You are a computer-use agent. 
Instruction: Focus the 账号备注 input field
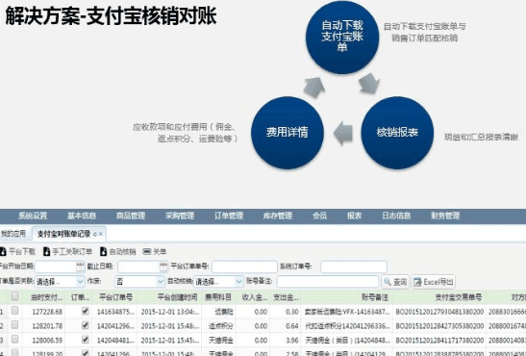point(328,282)
